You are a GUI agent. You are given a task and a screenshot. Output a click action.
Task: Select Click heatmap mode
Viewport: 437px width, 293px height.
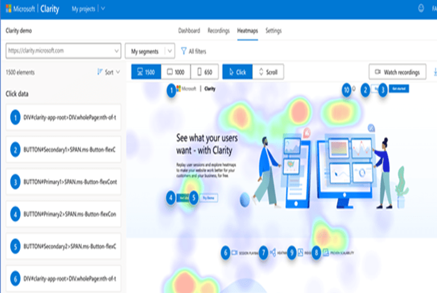click(237, 72)
